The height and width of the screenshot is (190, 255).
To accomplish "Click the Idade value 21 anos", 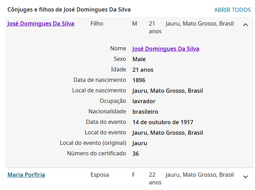I will coord(143,70).
